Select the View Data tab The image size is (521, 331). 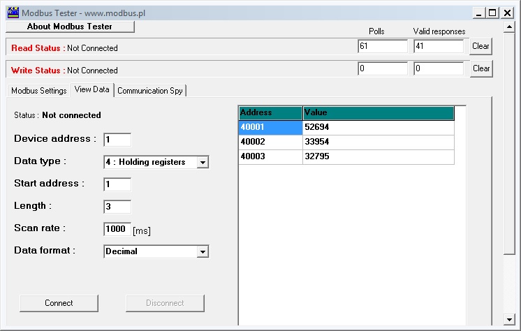[92, 89]
